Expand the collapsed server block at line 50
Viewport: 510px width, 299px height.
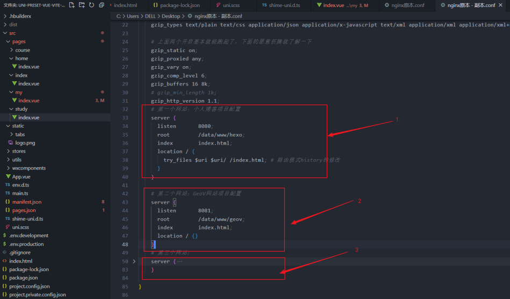134,261
